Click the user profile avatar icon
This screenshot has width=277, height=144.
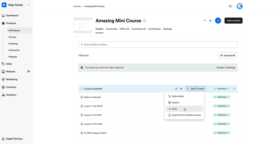pyautogui.click(x=239, y=6)
